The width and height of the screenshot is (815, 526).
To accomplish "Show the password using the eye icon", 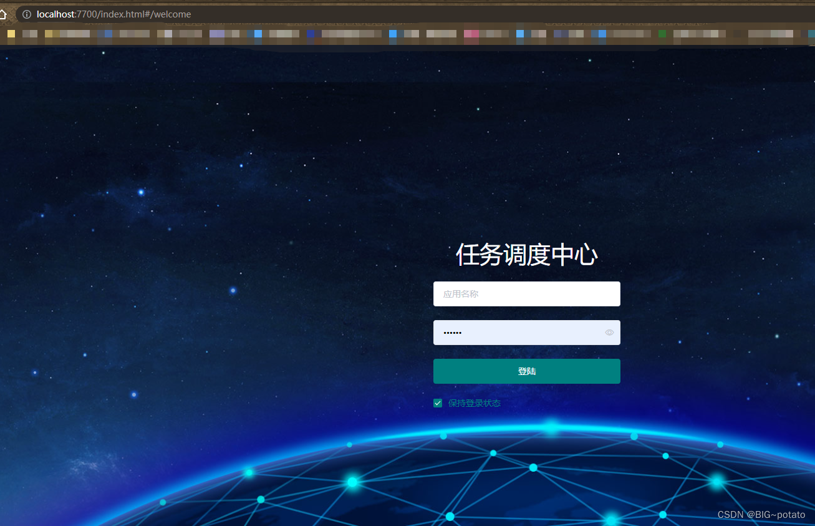I will (x=609, y=333).
